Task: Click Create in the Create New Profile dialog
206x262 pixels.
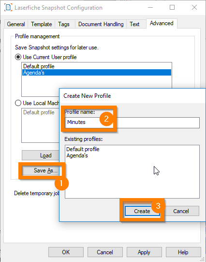Action: (x=142, y=211)
